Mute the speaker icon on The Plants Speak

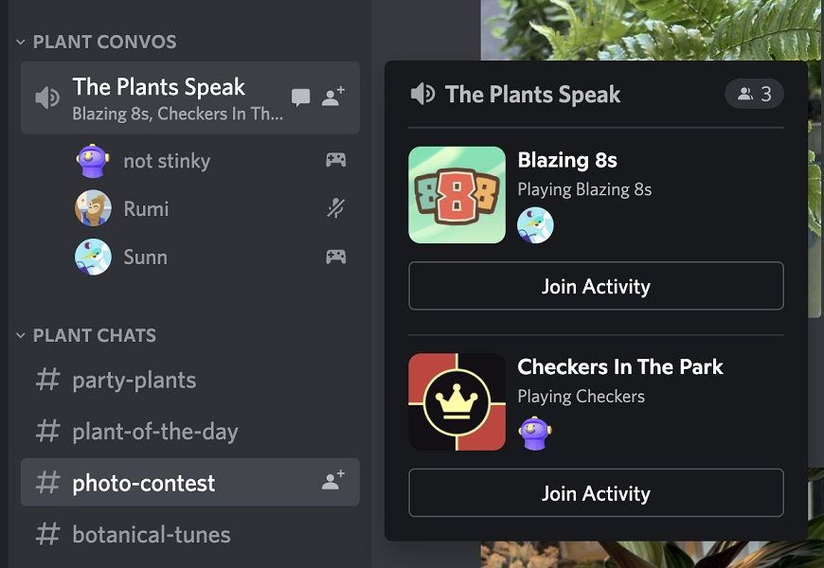pos(47,97)
